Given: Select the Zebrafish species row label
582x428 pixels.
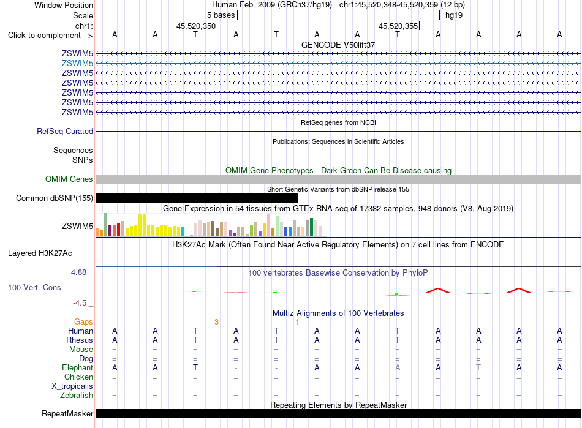Looking at the screenshot, I should [x=77, y=396].
